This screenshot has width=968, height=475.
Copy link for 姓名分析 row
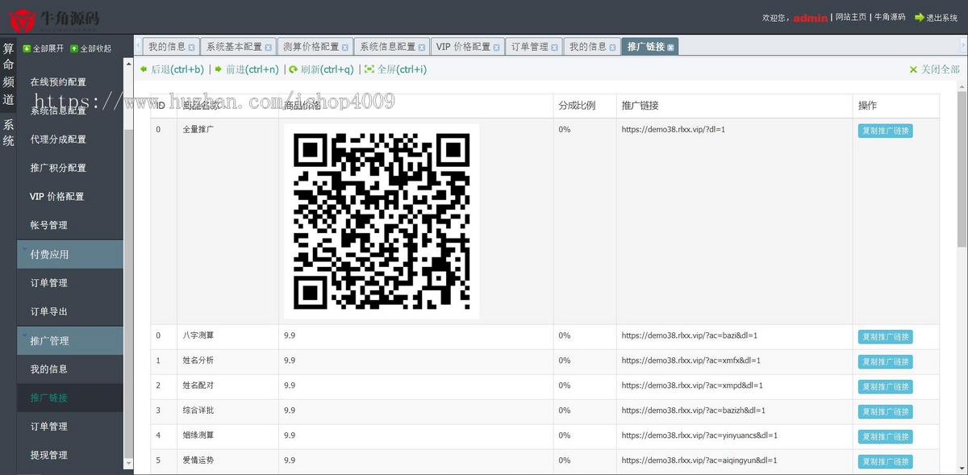(885, 362)
